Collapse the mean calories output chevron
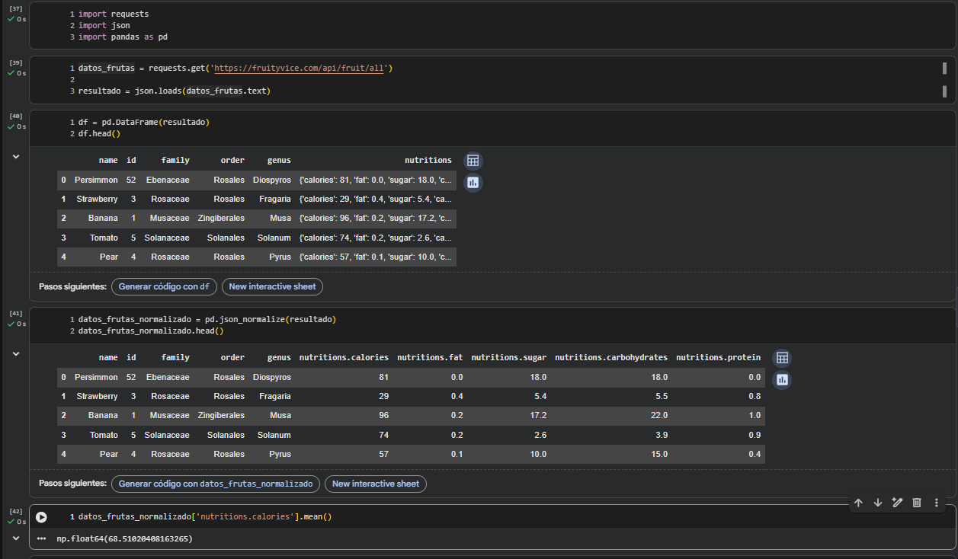 (15, 538)
